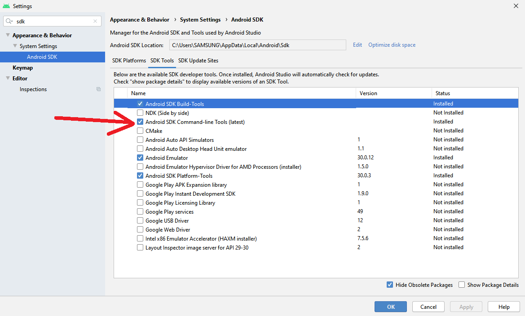The image size is (525, 316).
Task: Click Appearance & Behavior breadcrumb
Action: coord(140,20)
